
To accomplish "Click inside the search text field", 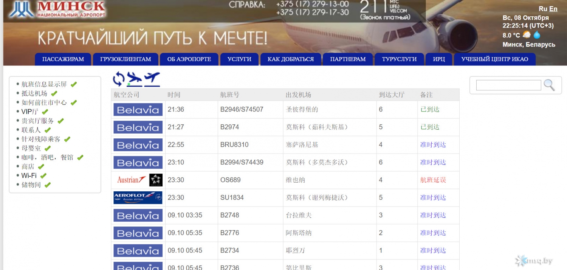I will [508, 85].
